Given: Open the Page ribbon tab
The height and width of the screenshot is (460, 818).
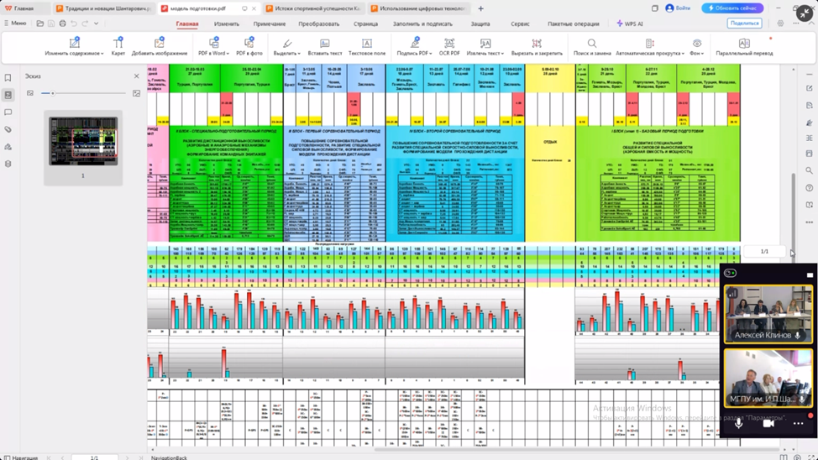Looking at the screenshot, I should click(x=365, y=24).
